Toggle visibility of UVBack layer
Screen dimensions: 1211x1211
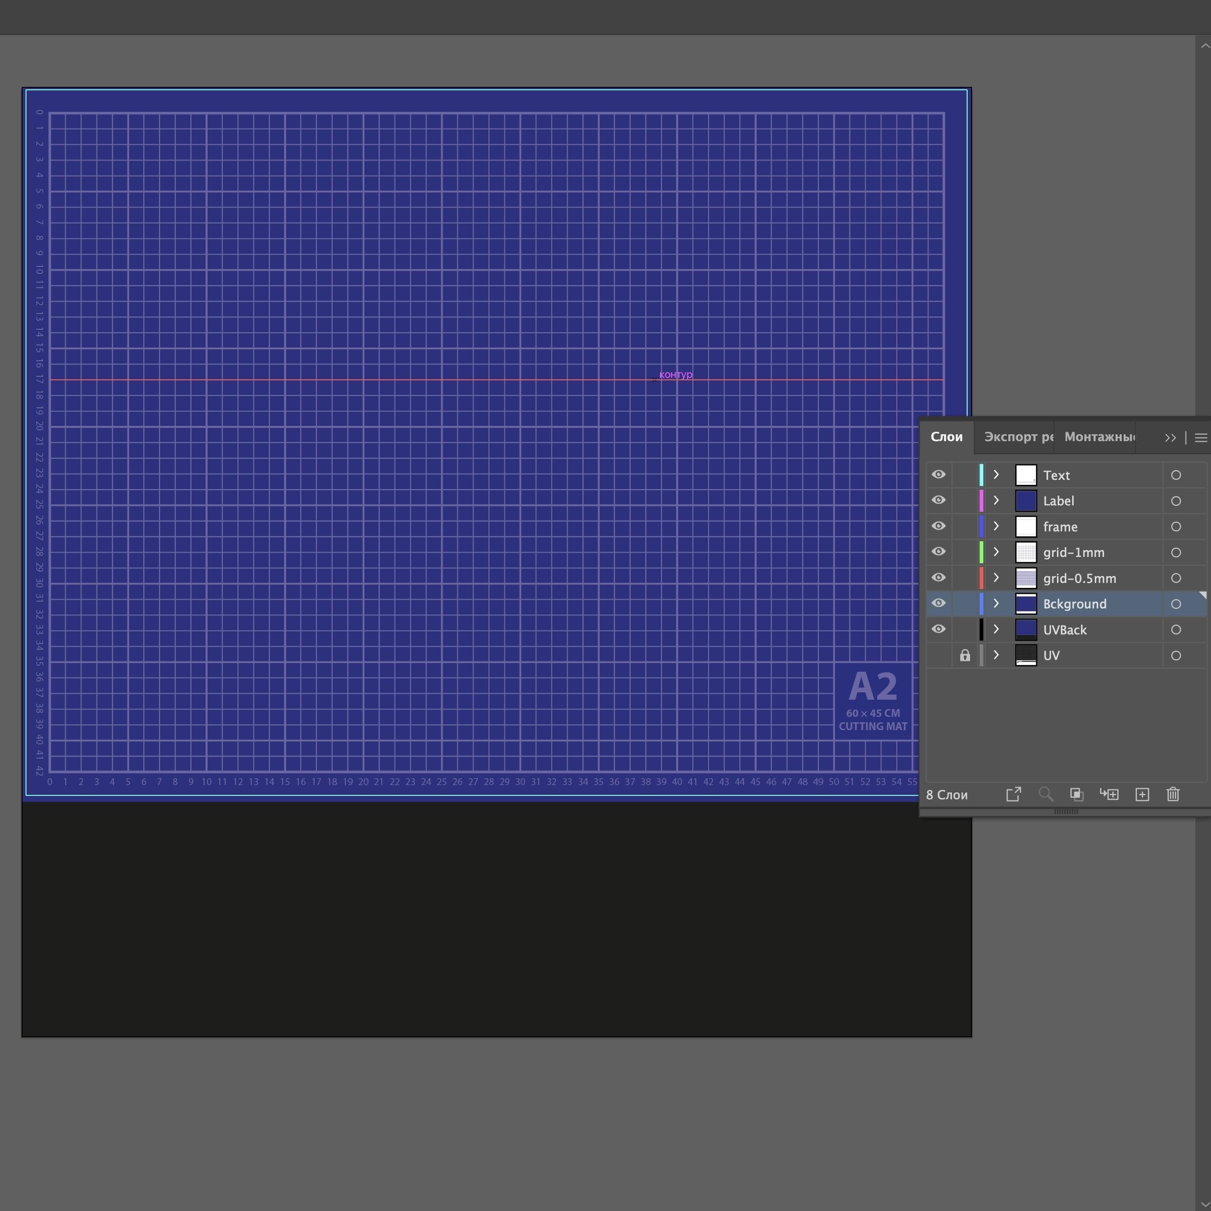pyautogui.click(x=938, y=630)
